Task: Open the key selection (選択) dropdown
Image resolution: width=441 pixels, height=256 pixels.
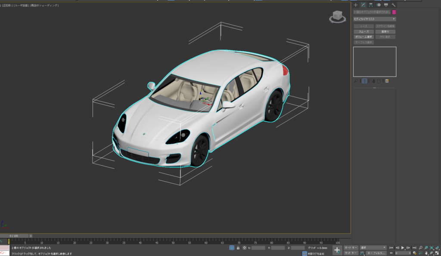Action: (x=373, y=248)
